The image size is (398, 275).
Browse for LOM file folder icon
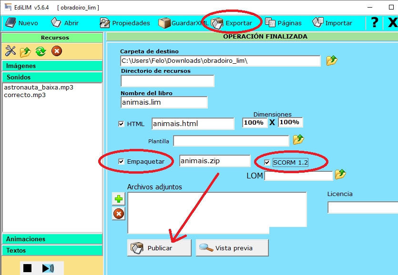[x=340, y=175]
